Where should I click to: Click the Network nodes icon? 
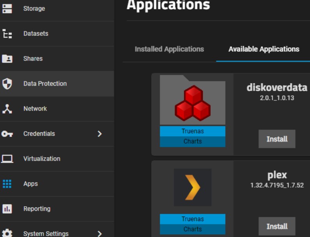click(x=7, y=109)
